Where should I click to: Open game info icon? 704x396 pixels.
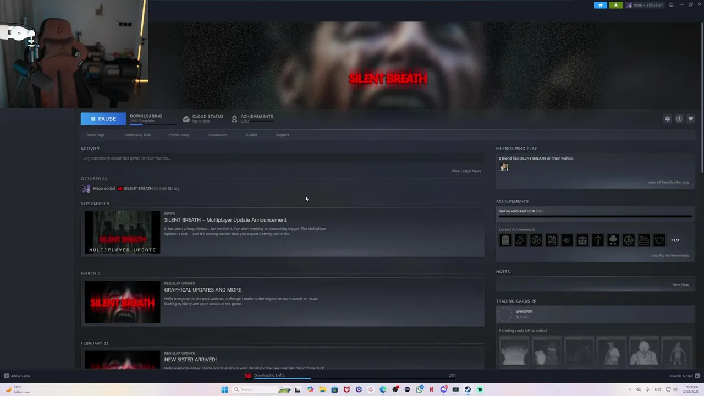[679, 119]
